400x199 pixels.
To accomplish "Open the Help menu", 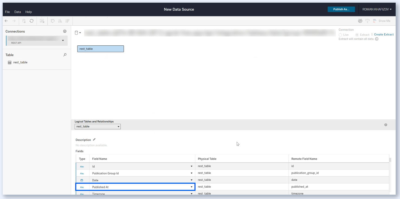I will click(28, 12).
